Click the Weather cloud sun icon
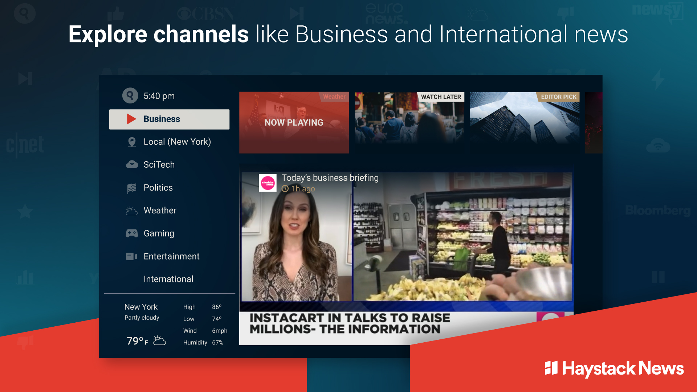 point(131,211)
